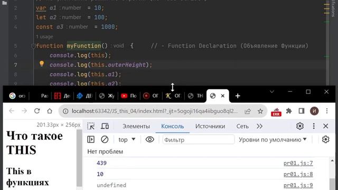Open the Сеть tab
The height and width of the screenshot is (190, 338).
(242, 126)
